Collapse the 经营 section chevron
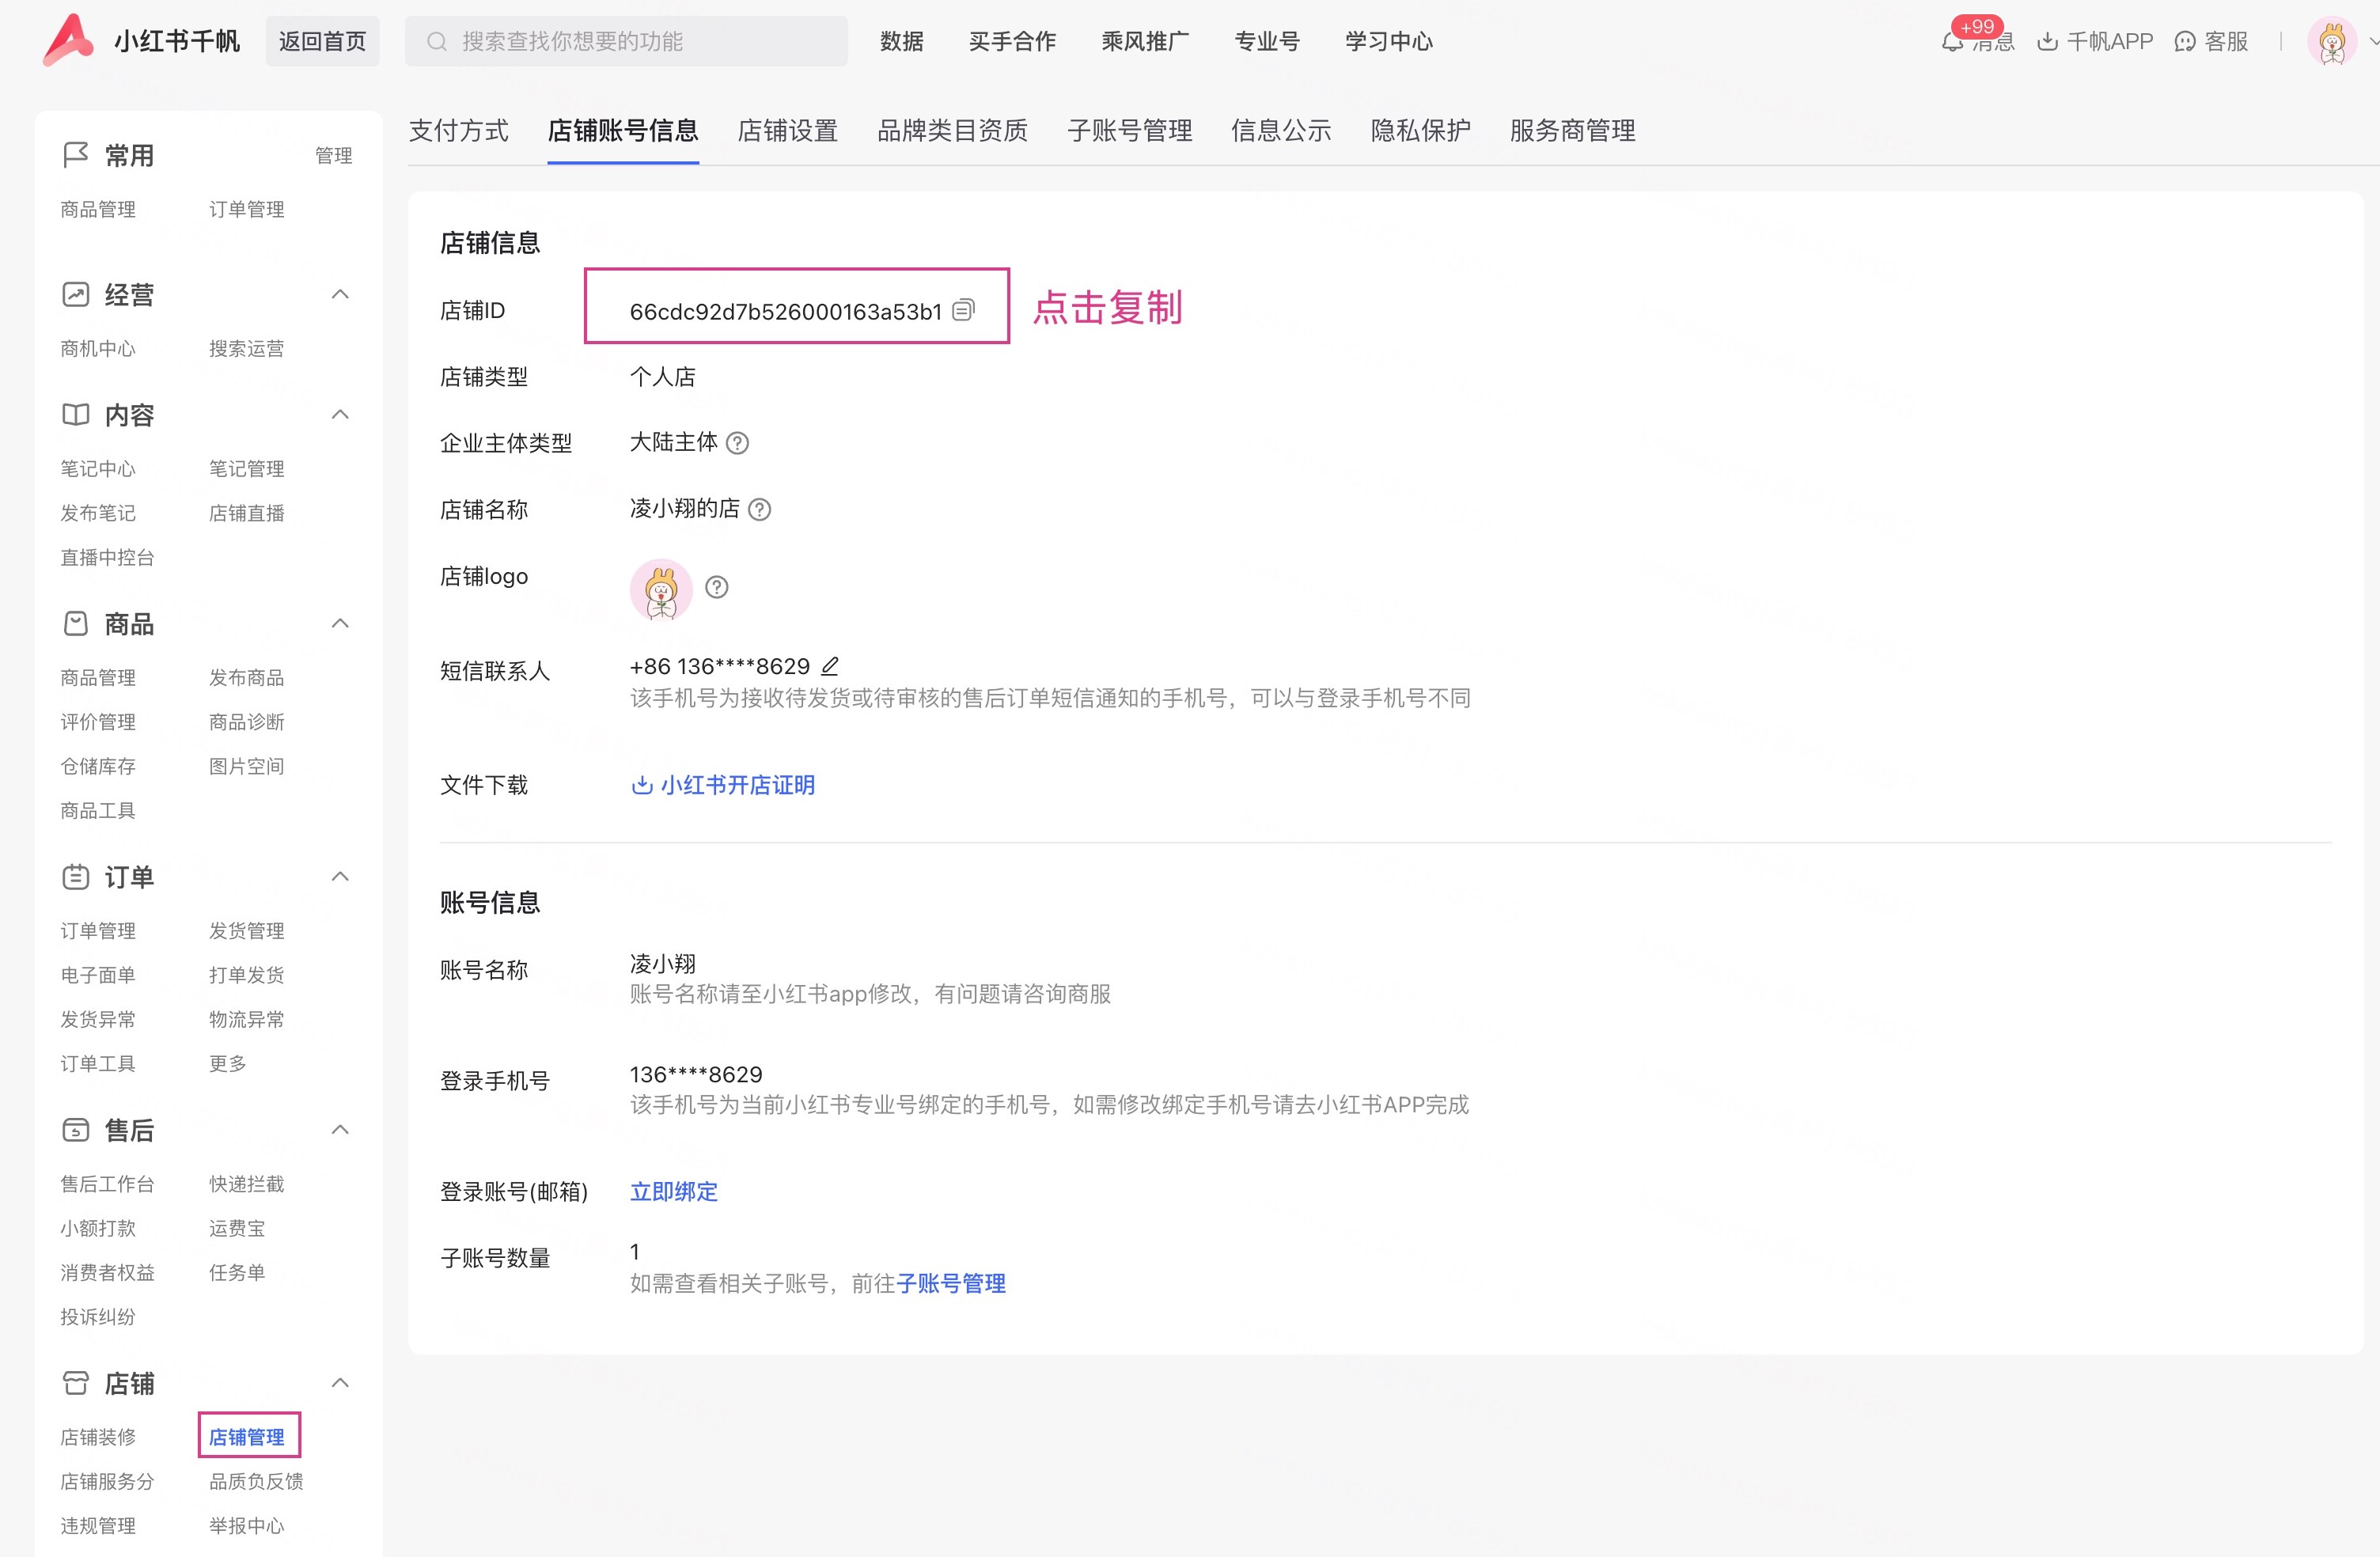The image size is (2380, 1557). coord(340,294)
